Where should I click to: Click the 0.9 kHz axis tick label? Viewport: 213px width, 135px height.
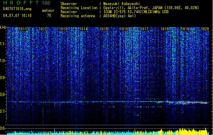[3, 78]
